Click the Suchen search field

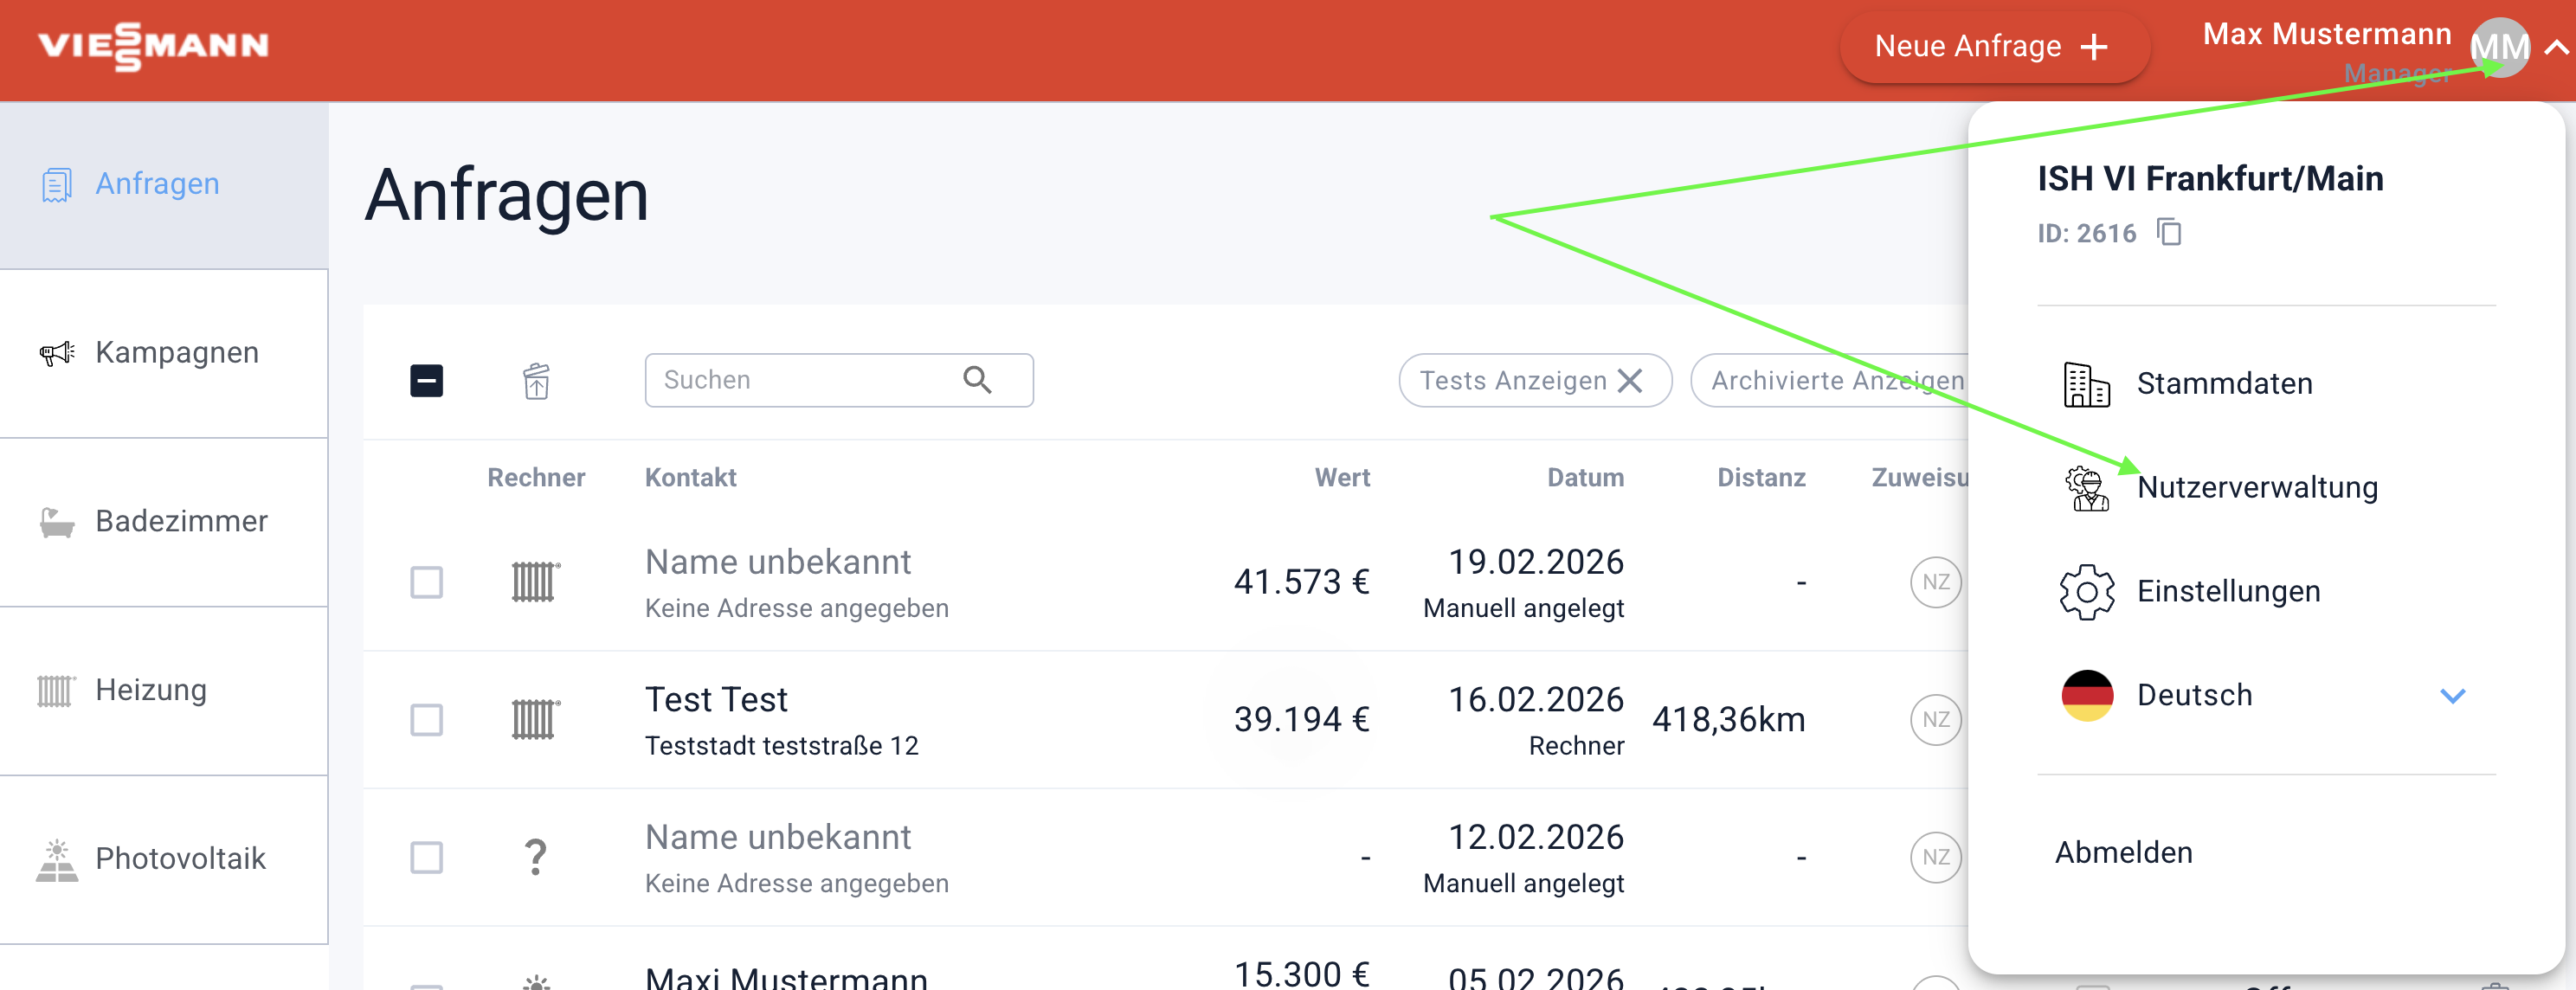click(x=800, y=380)
